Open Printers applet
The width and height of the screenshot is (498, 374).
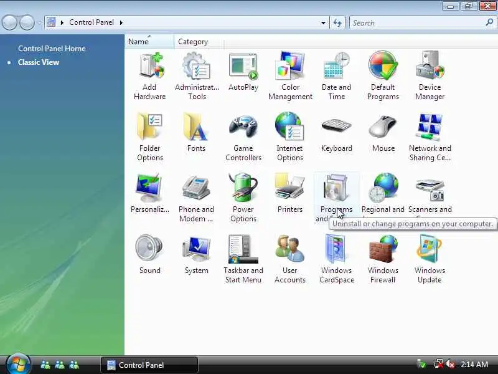290,193
